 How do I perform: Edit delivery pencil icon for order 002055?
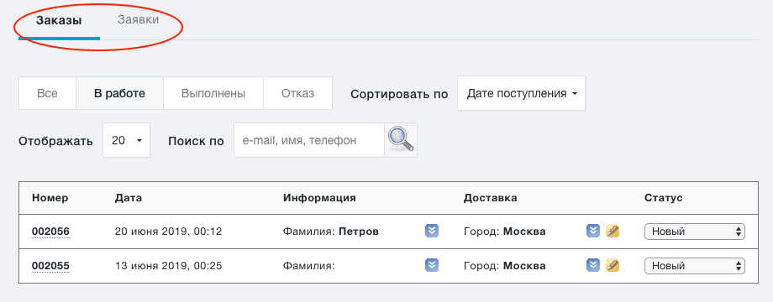pos(613,266)
